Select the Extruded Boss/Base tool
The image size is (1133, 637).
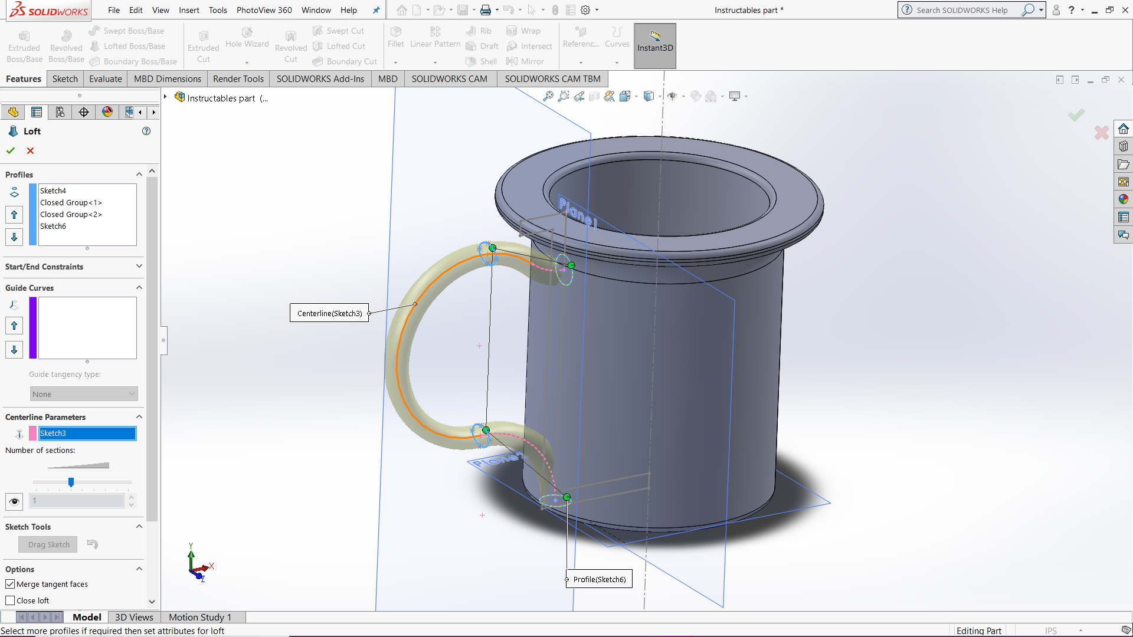pyautogui.click(x=24, y=44)
